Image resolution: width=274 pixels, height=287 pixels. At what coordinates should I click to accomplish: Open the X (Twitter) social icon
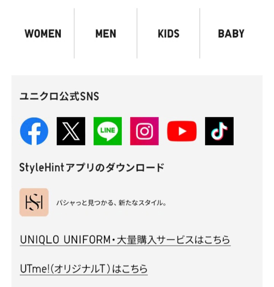[71, 131]
